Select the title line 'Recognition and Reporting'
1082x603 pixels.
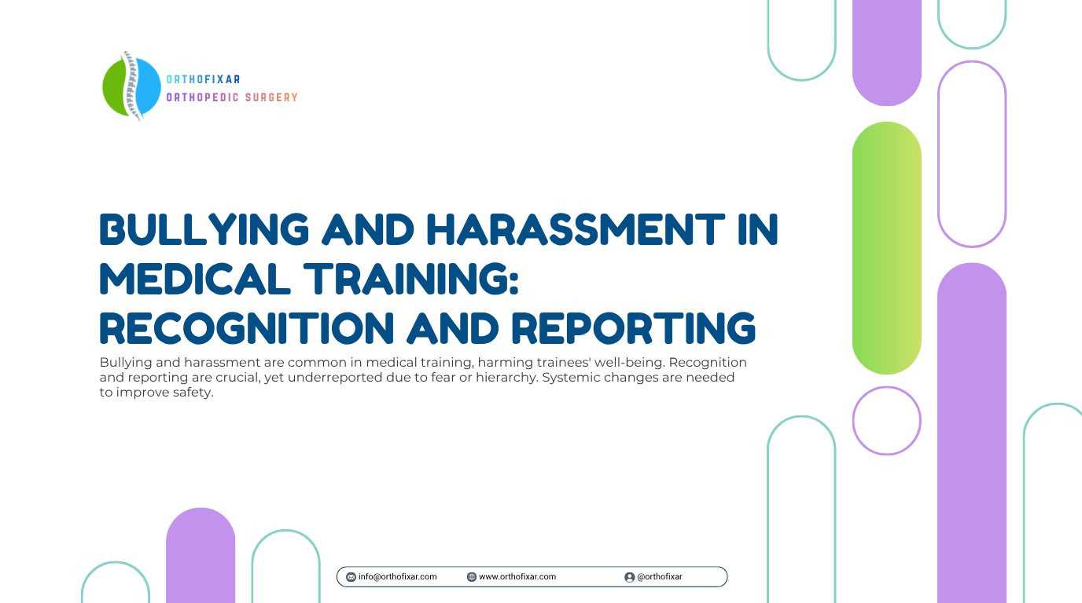[428, 327]
